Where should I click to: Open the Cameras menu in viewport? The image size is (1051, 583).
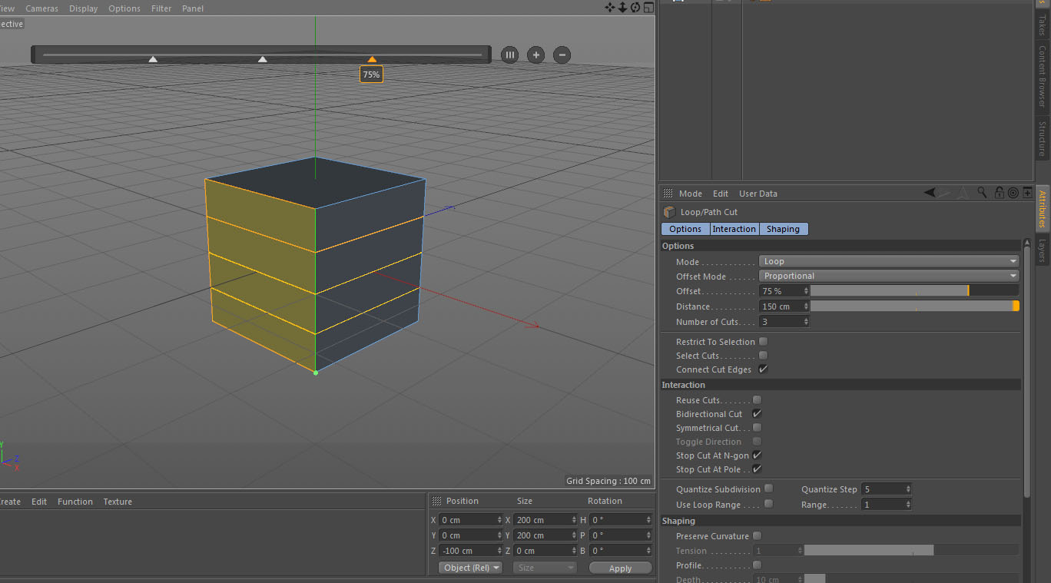coord(41,8)
